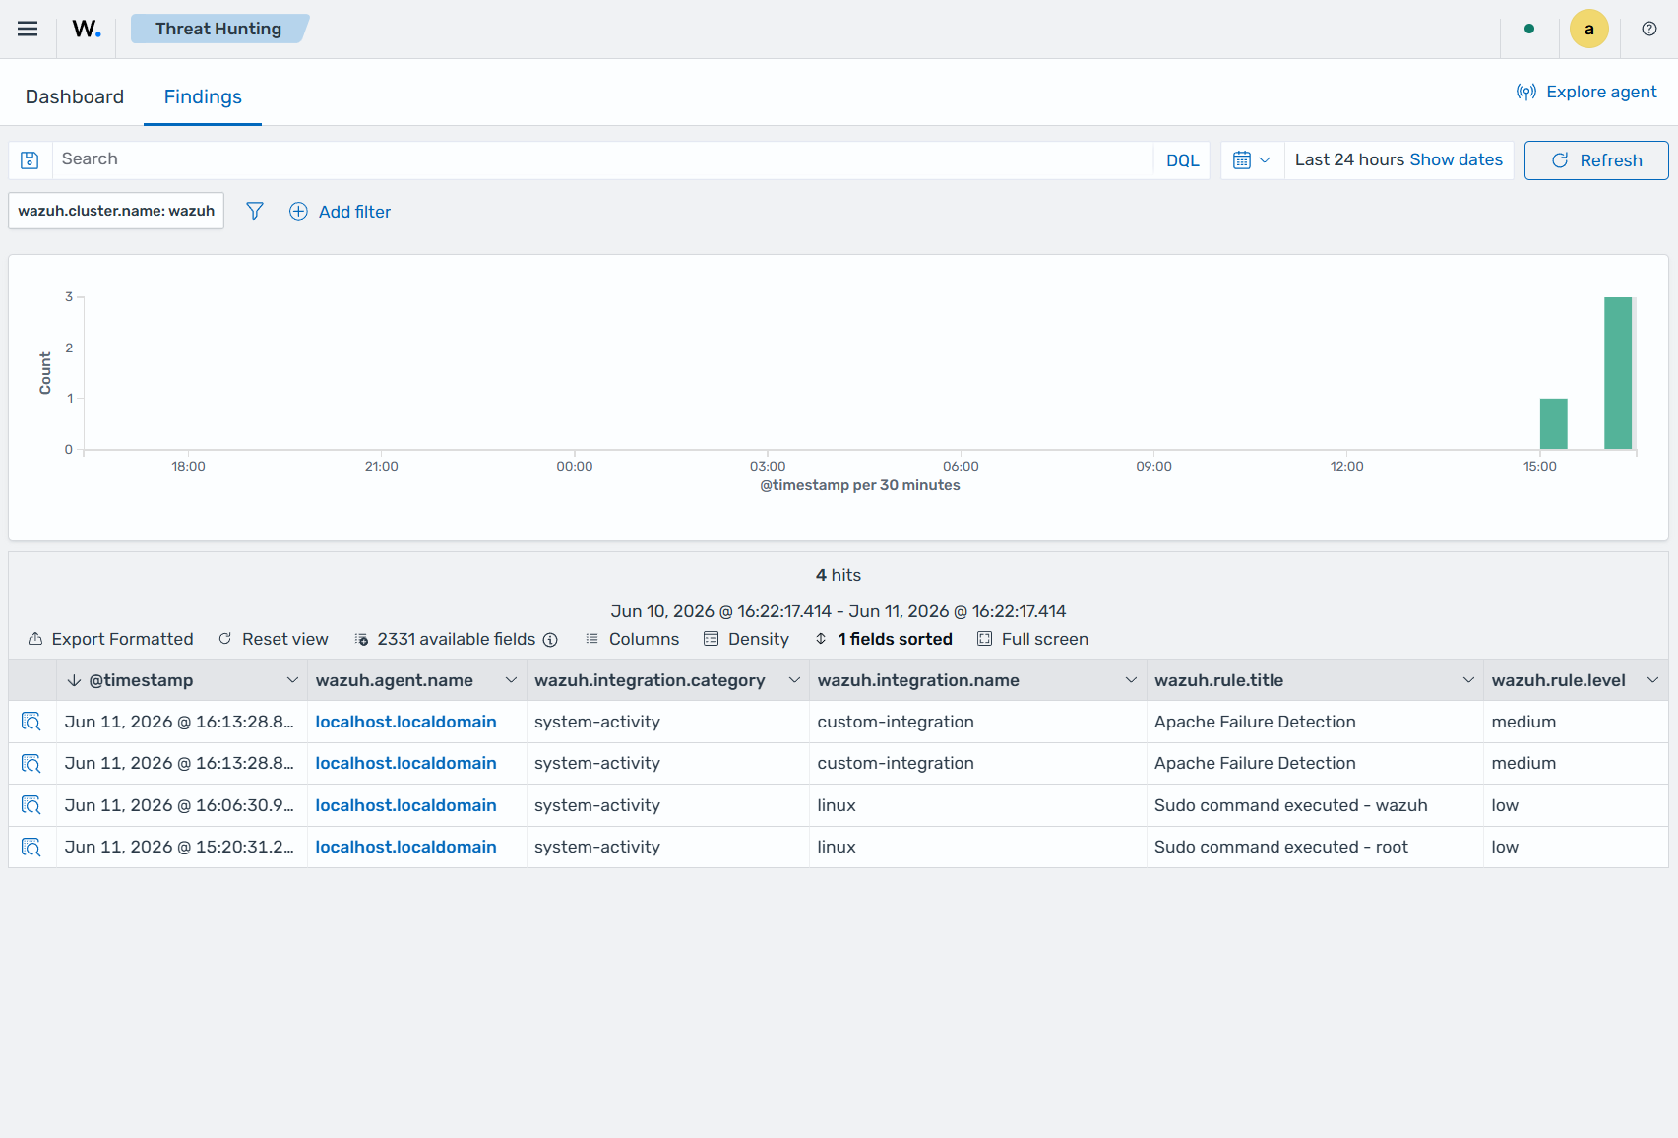Click available fields info icon

[x=550, y=640]
